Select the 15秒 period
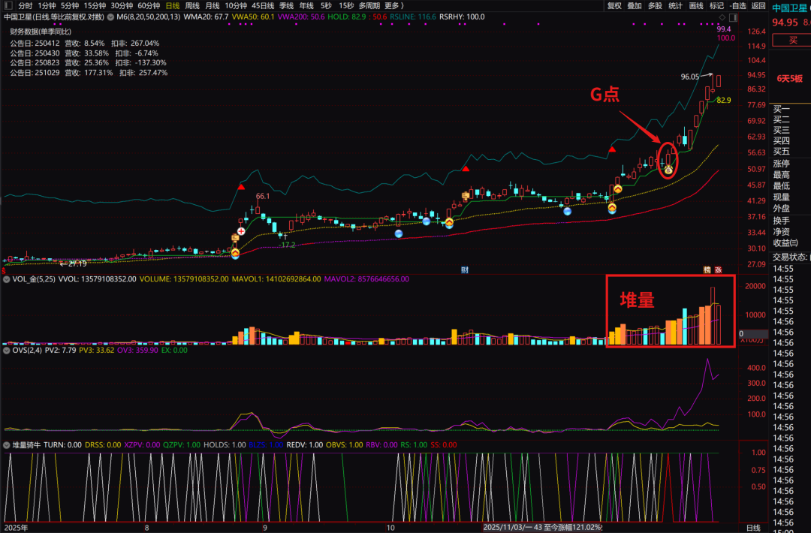 346,6
